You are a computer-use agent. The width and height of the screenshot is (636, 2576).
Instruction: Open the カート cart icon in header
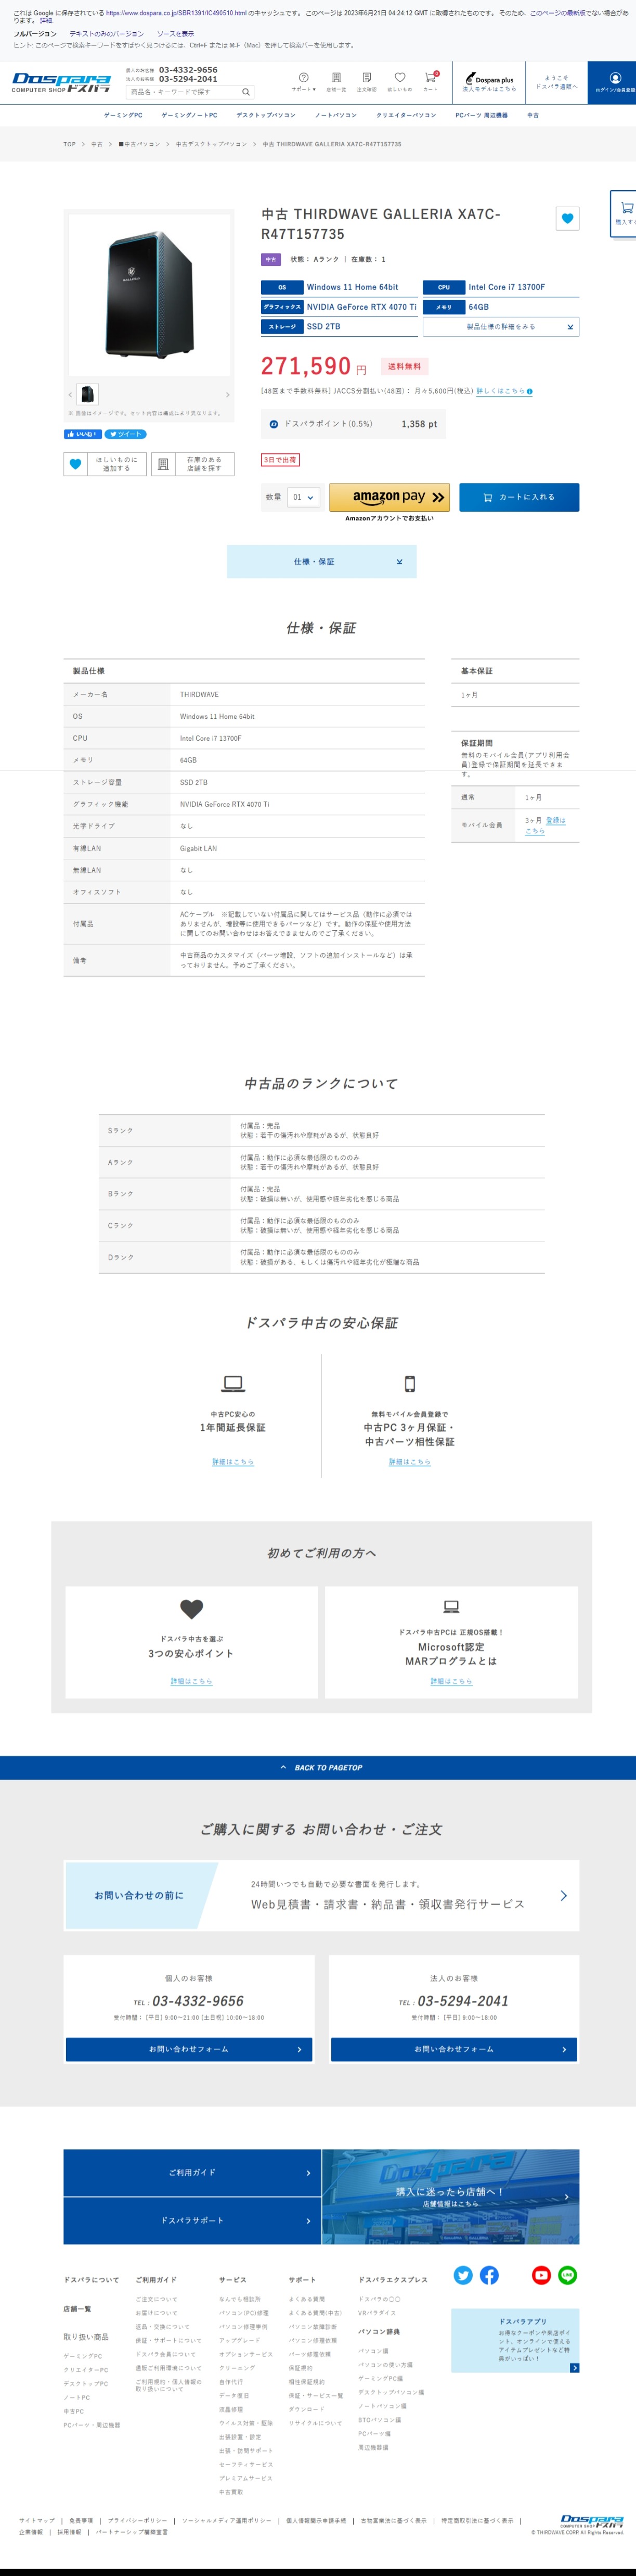coord(430,82)
